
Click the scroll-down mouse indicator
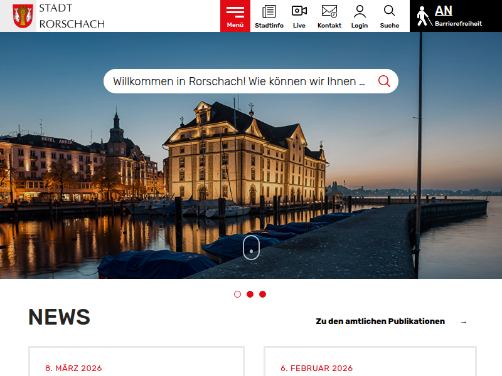coord(251,248)
